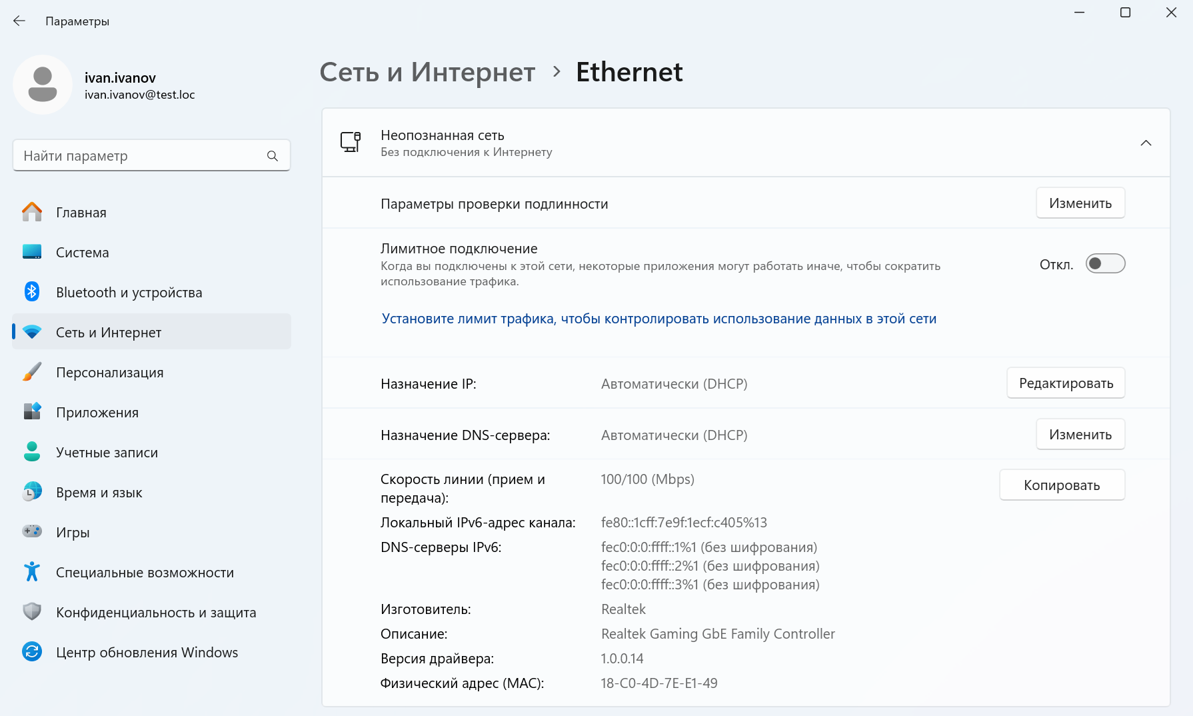
Task: Click the Главная home icon
Action: point(31,212)
